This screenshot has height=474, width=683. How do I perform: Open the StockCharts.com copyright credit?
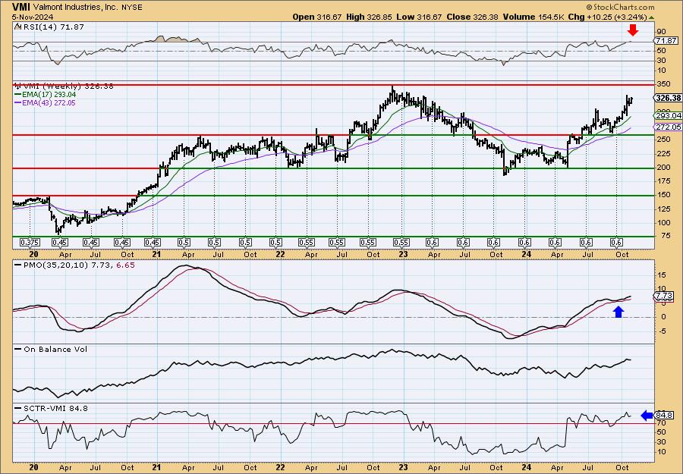[x=620, y=7]
